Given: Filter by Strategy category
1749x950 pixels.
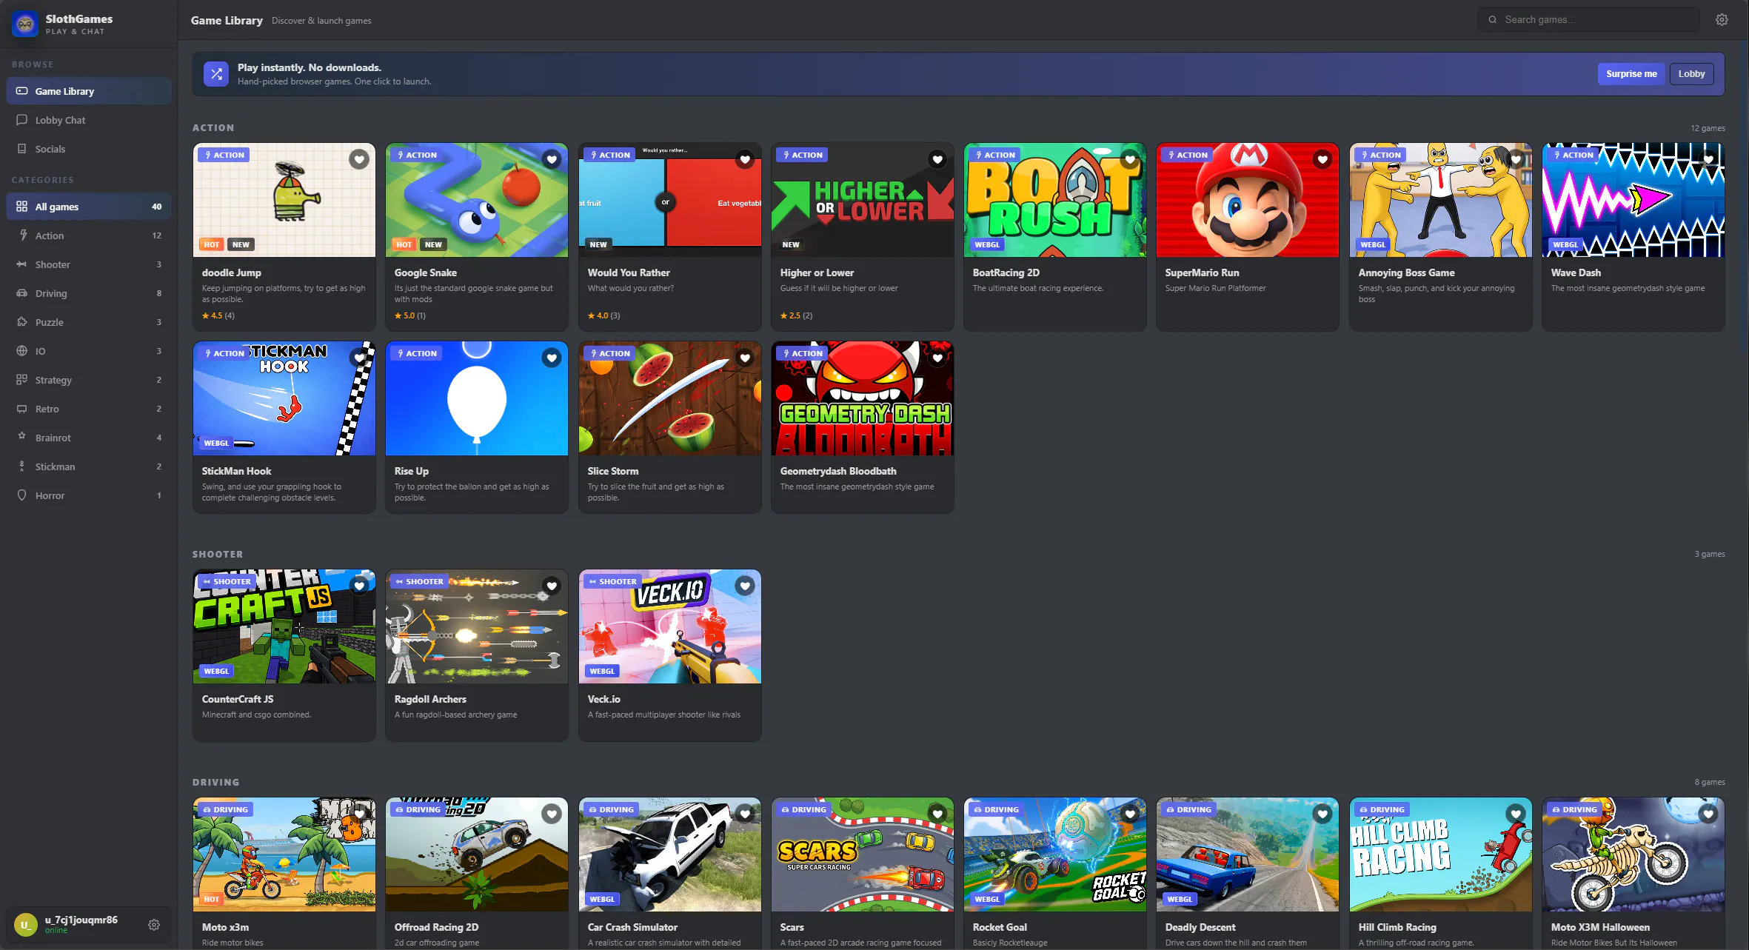Looking at the screenshot, I should (x=89, y=380).
